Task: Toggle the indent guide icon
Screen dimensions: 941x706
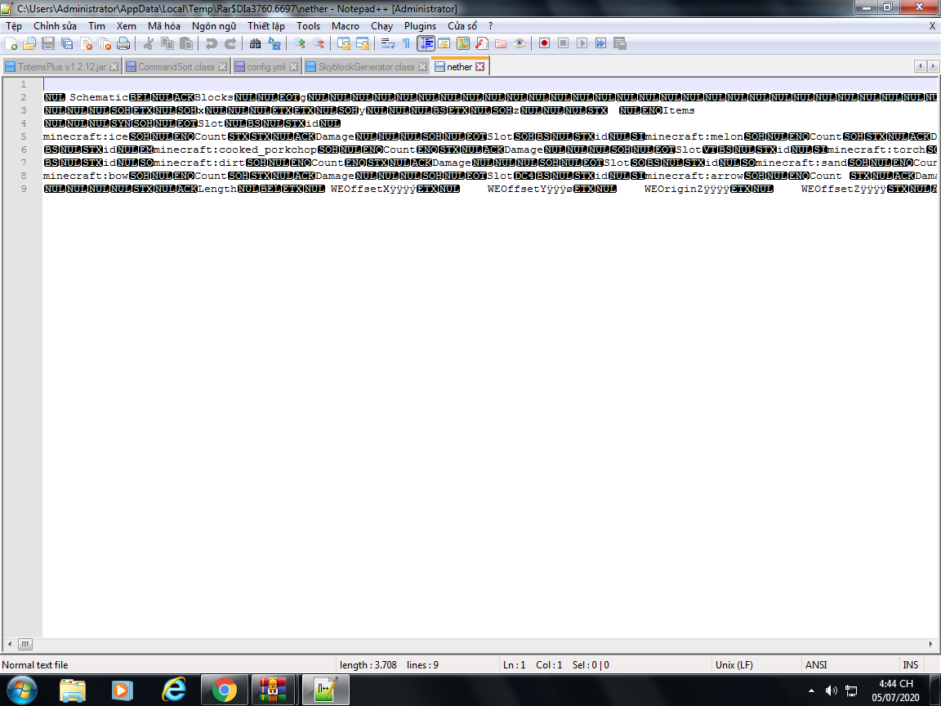Action: click(426, 43)
